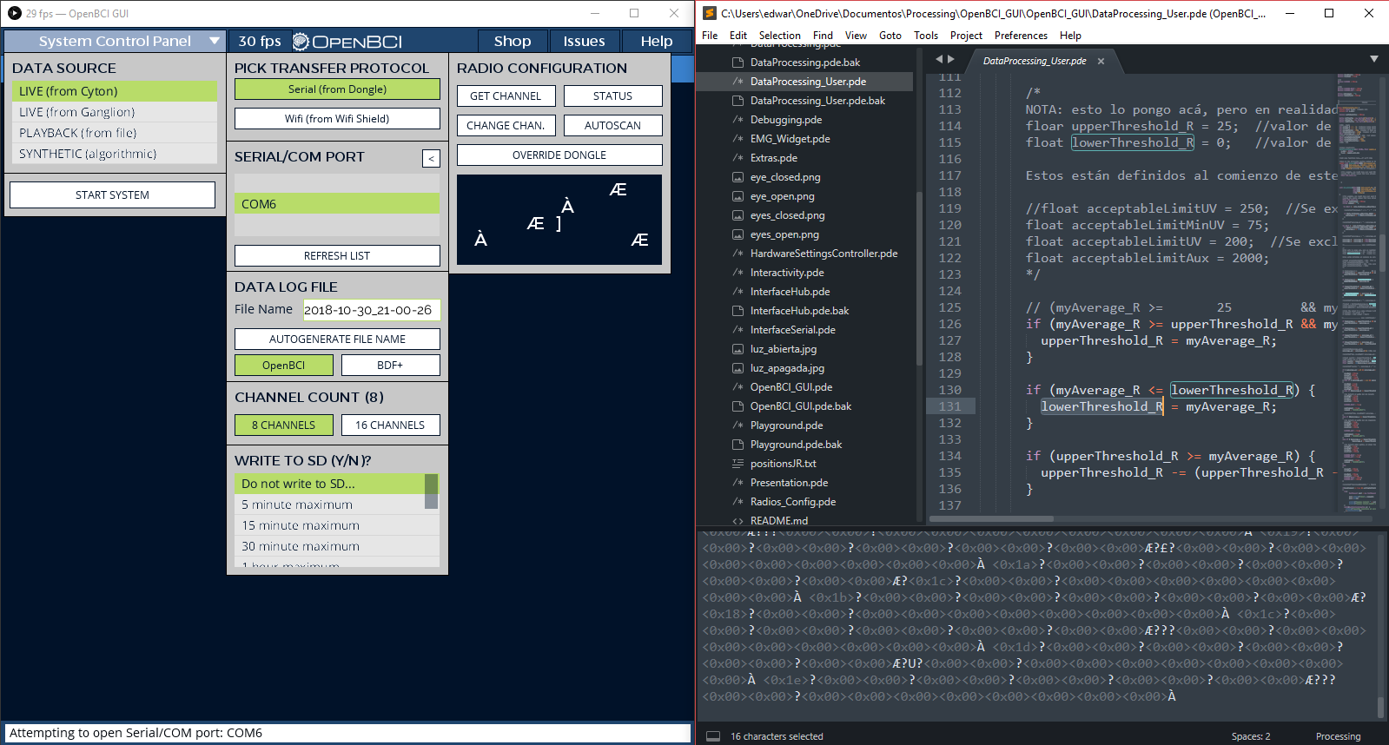
Task: Click AUTOGENERATE FILE NAME button
Action: (337, 340)
